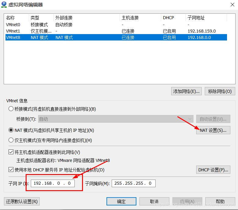
Task: Cancel using the 取消 button
Action: 154,201
